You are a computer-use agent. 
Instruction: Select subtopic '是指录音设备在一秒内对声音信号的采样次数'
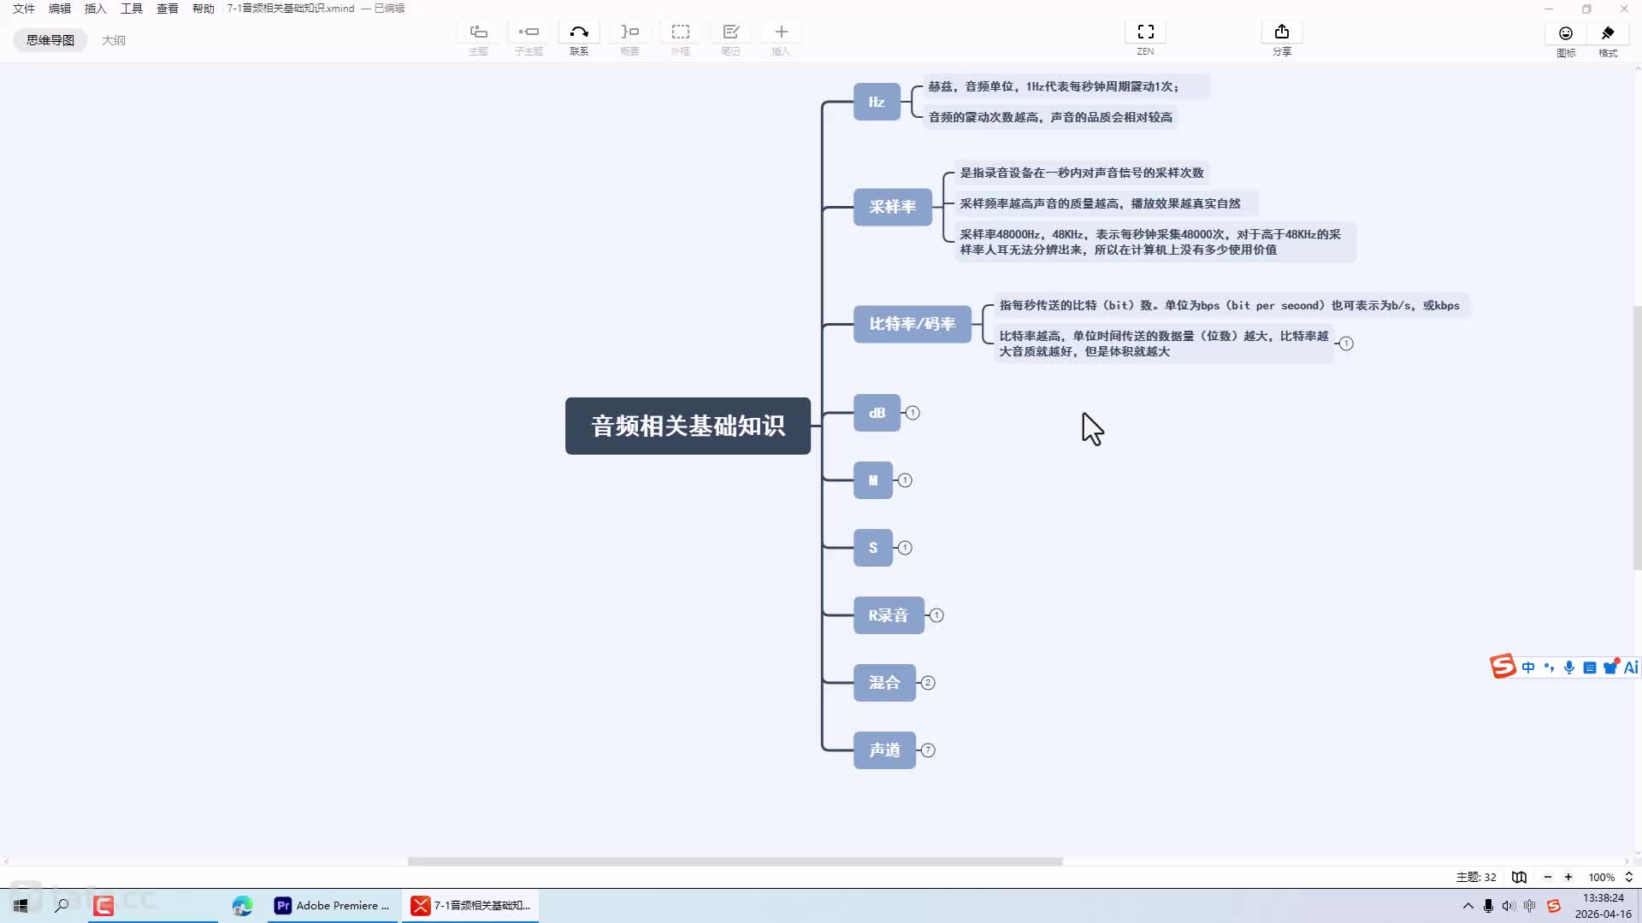tap(1081, 173)
